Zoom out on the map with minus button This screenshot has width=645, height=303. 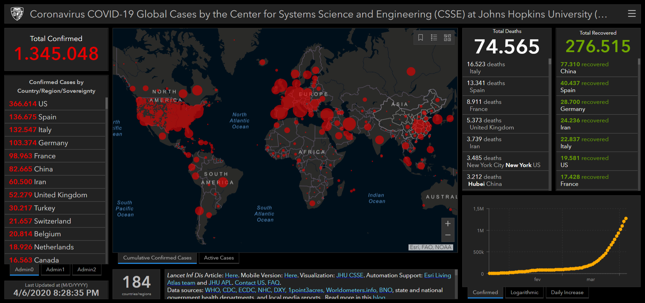pyautogui.click(x=448, y=235)
